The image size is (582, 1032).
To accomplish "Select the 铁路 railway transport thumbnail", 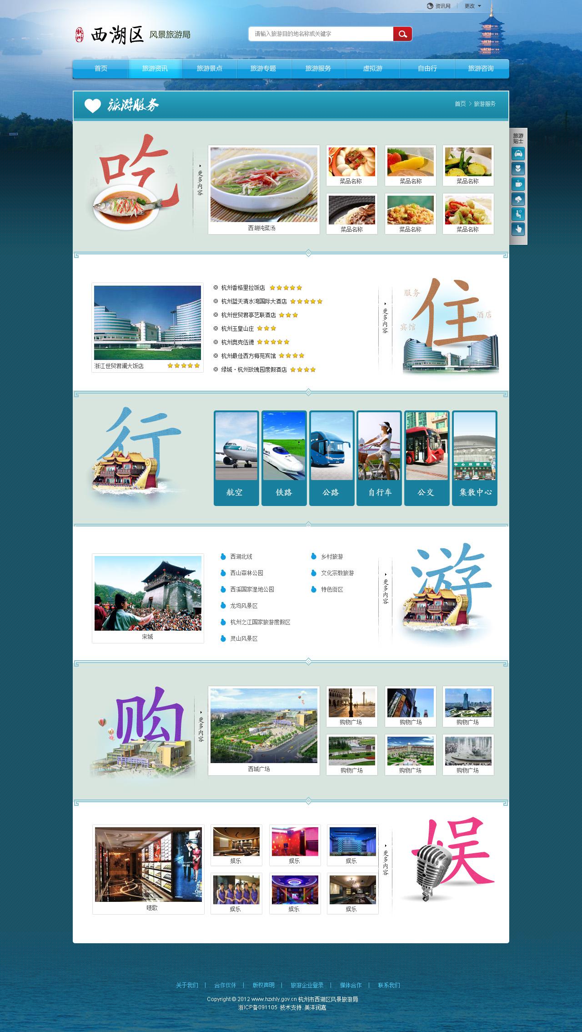I will (284, 458).
